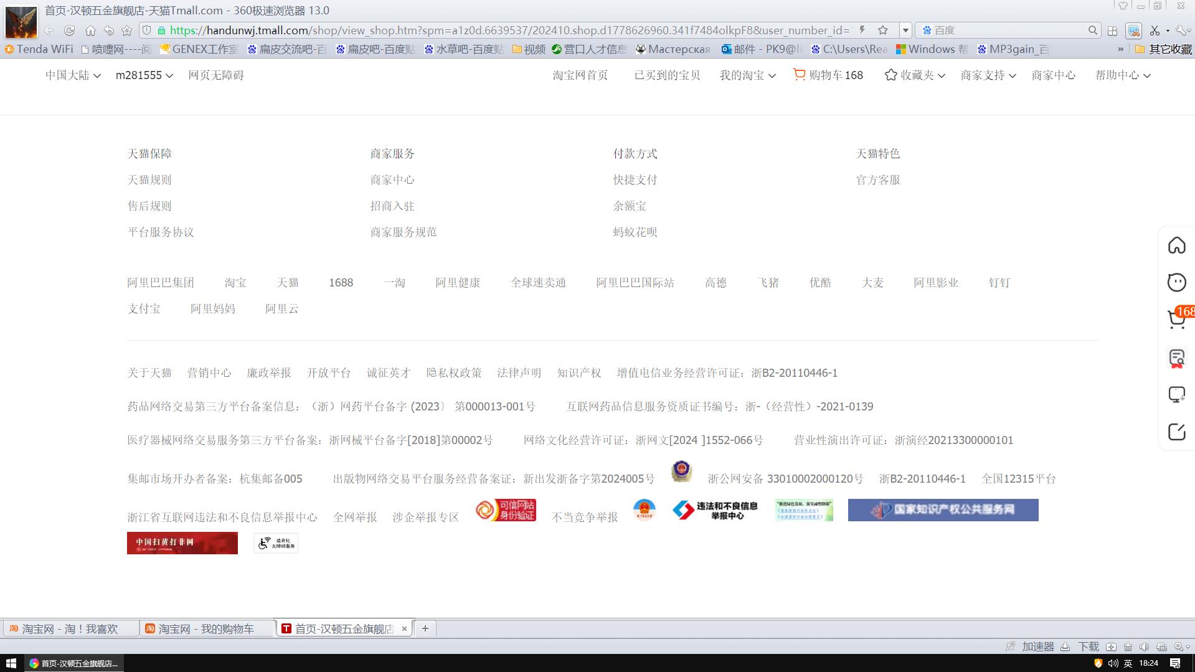
Task: Open the 淘宝网首页 link
Action: coord(580,75)
